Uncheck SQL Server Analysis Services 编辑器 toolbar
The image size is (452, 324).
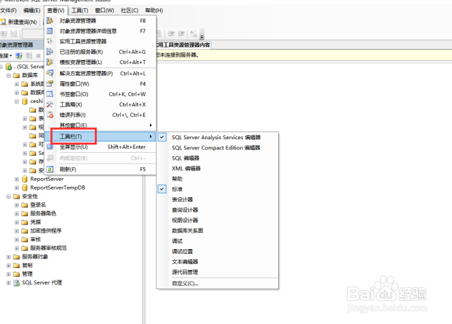click(x=162, y=137)
